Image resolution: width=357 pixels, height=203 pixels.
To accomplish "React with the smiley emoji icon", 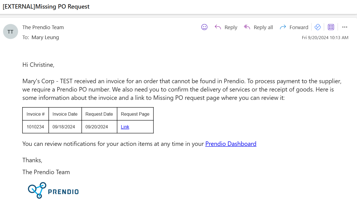I will [x=204, y=27].
